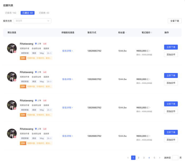
Task: Click the Lv3 badge in second row
Action: tap(45, 72)
